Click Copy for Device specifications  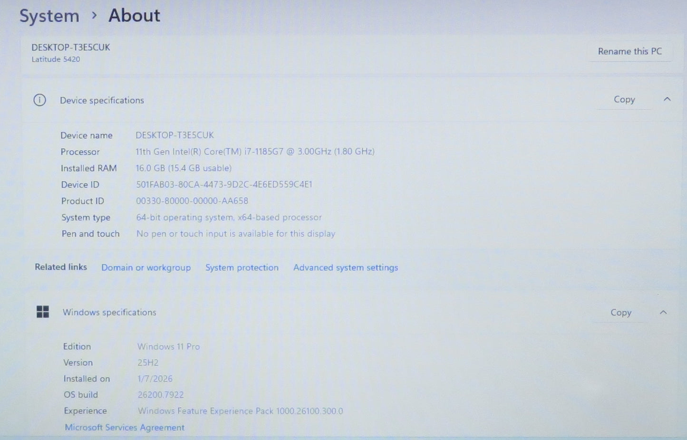[x=624, y=99]
